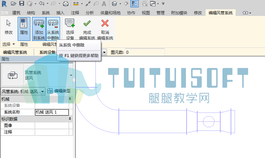Viewport: 265px width, 158px height.
Task: Print with the printer icon
Action: coord(65,4)
